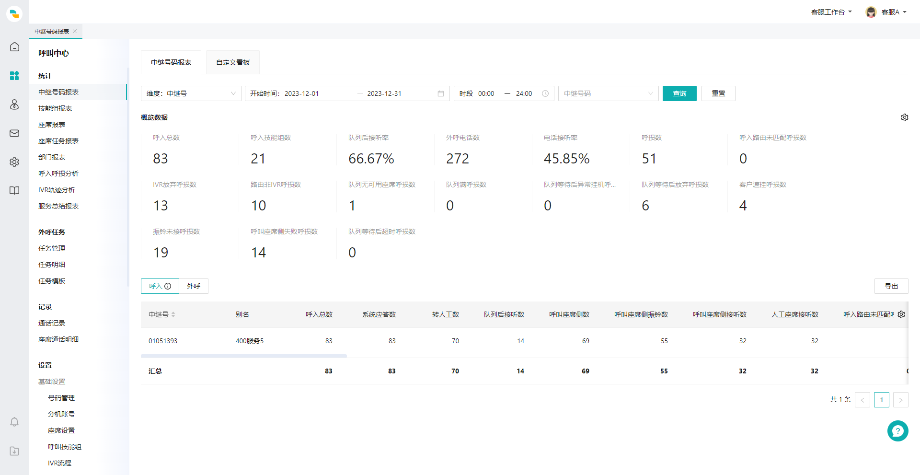This screenshot has width=920, height=475.
Task: Click end time 24:00 field
Action: (x=524, y=93)
